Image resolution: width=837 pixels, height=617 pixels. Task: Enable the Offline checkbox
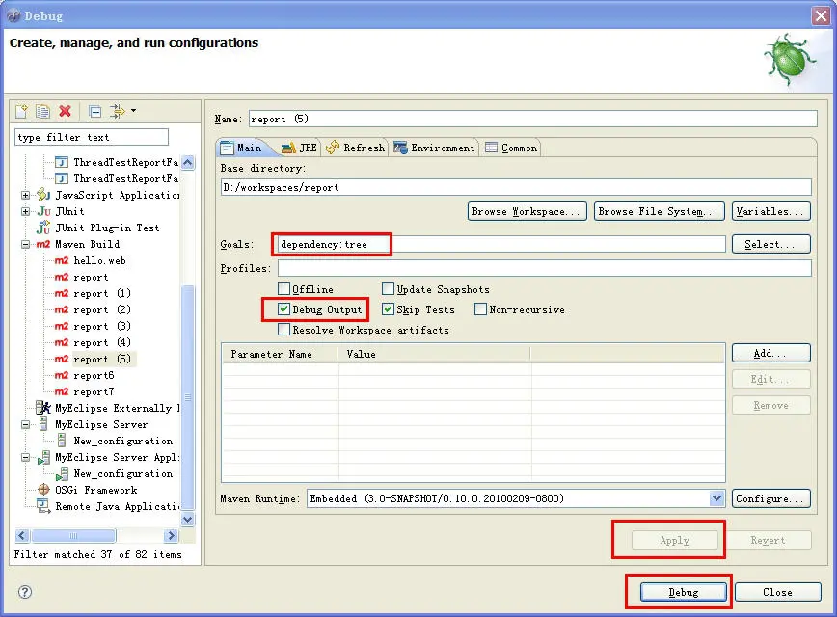(283, 289)
